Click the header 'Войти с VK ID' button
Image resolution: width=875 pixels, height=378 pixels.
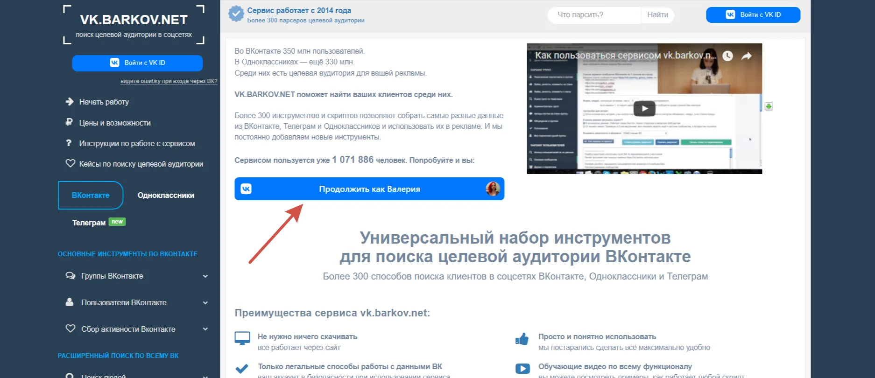(753, 15)
